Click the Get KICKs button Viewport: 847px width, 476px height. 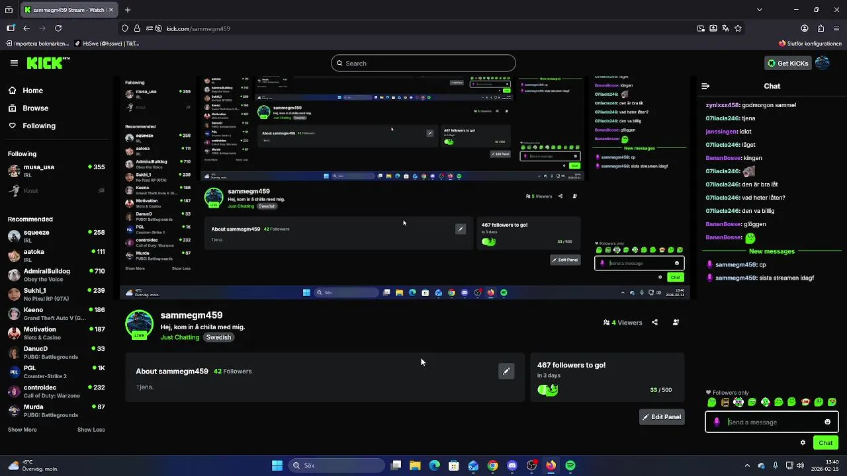pos(788,63)
